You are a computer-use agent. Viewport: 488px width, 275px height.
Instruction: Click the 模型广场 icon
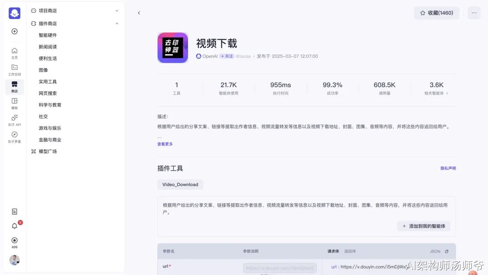click(x=33, y=152)
